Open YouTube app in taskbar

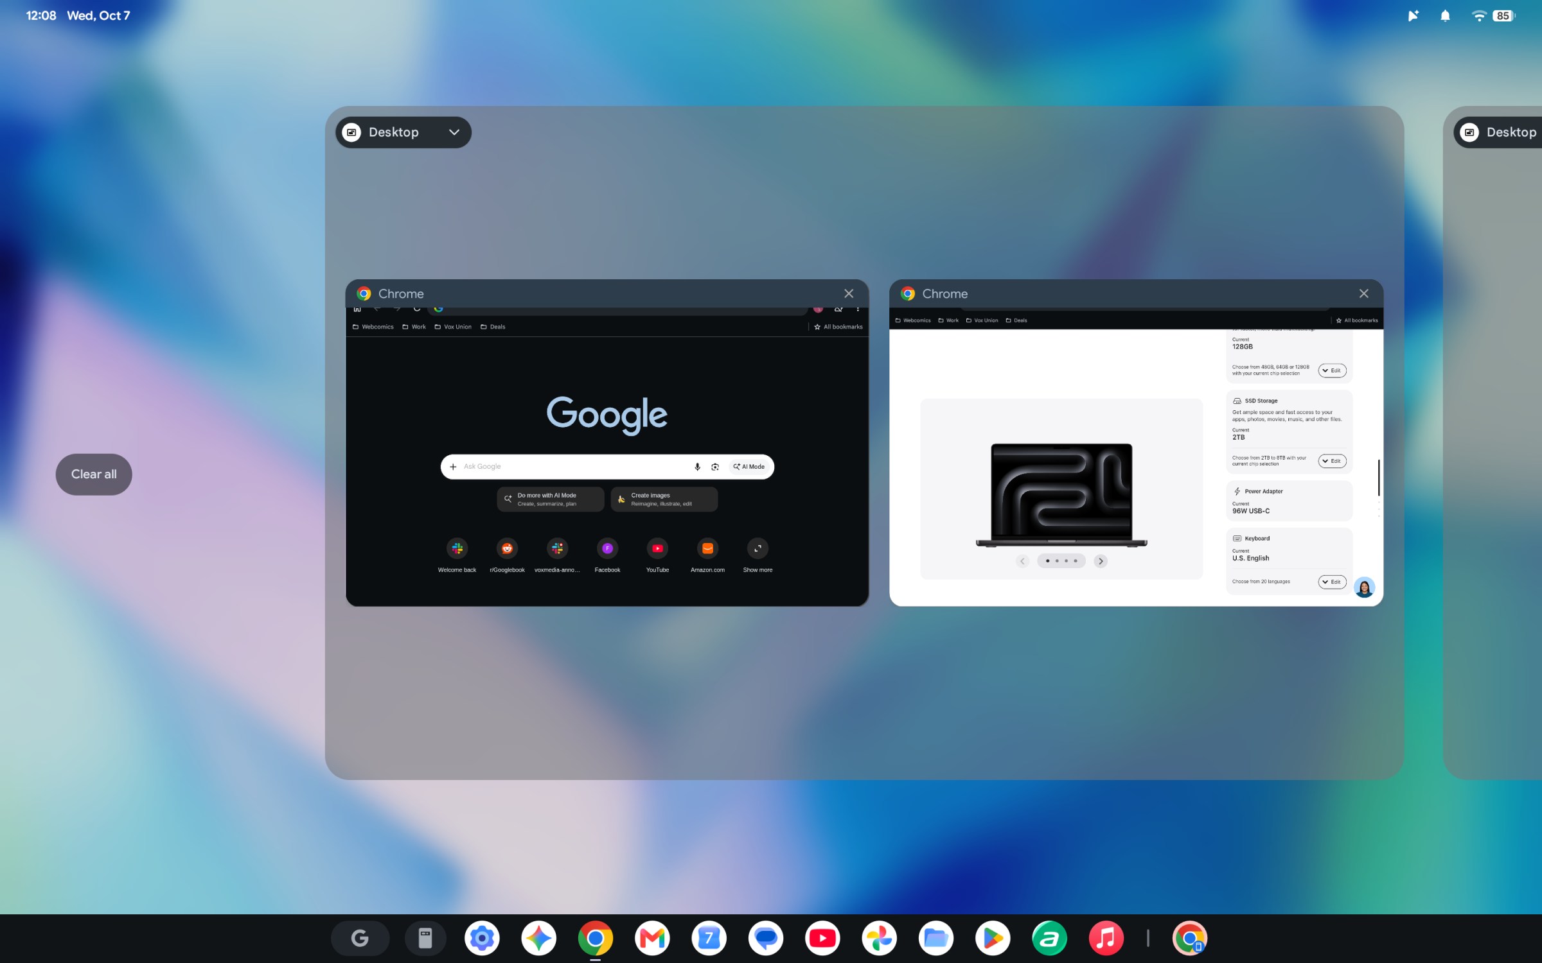tap(822, 938)
